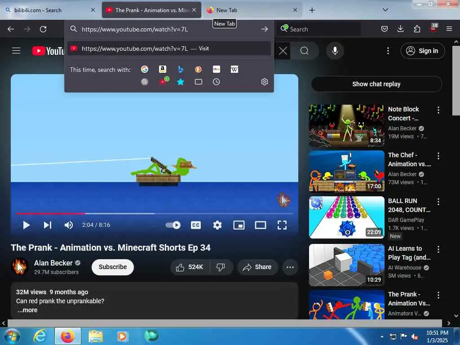This screenshot has width=460, height=345.
Task: Sign in to YouTube
Action: click(423, 51)
